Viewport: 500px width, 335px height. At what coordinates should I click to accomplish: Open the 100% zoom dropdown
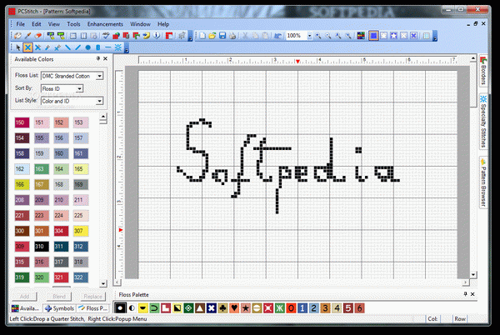pyautogui.click(x=309, y=36)
